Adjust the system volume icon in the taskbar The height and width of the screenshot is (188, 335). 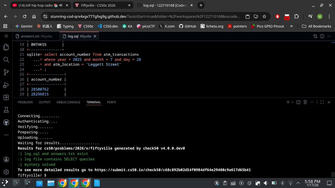point(265,183)
